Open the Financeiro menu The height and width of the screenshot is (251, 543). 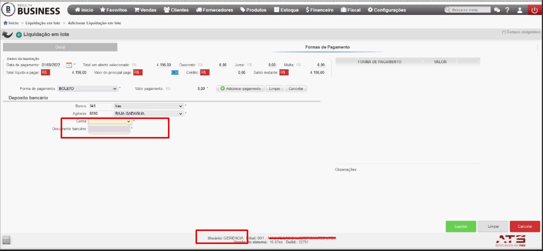(x=320, y=10)
